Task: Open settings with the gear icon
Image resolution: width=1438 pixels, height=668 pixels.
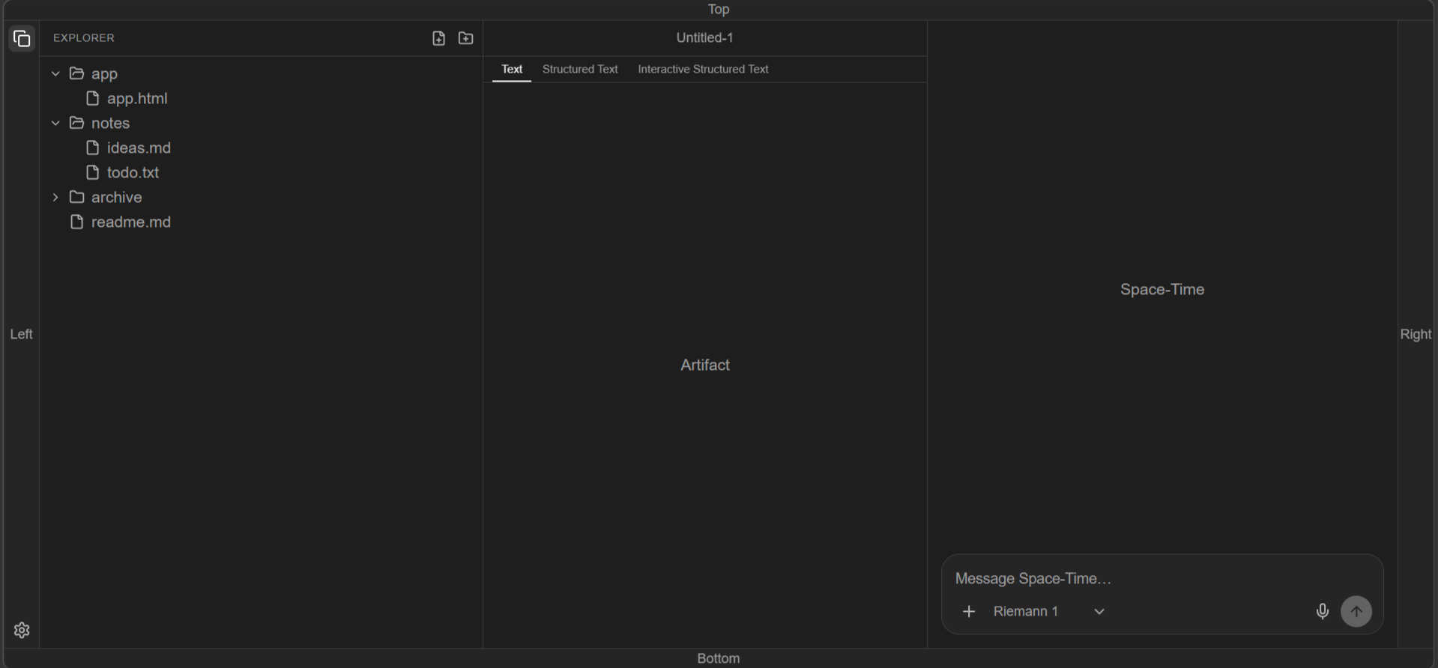Action: [22, 630]
